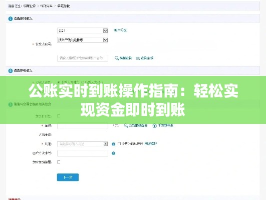The width and height of the screenshot is (266, 200).
Task: Tick the bottom checkbox above the next-step button
Action: click(x=59, y=162)
